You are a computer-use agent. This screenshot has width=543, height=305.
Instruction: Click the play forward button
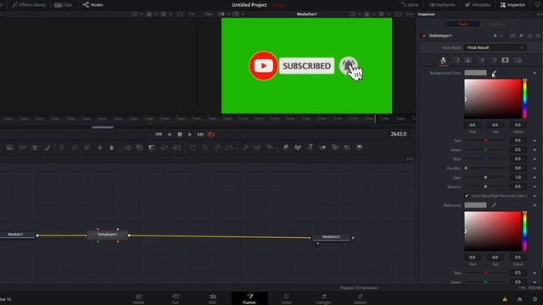pos(190,134)
